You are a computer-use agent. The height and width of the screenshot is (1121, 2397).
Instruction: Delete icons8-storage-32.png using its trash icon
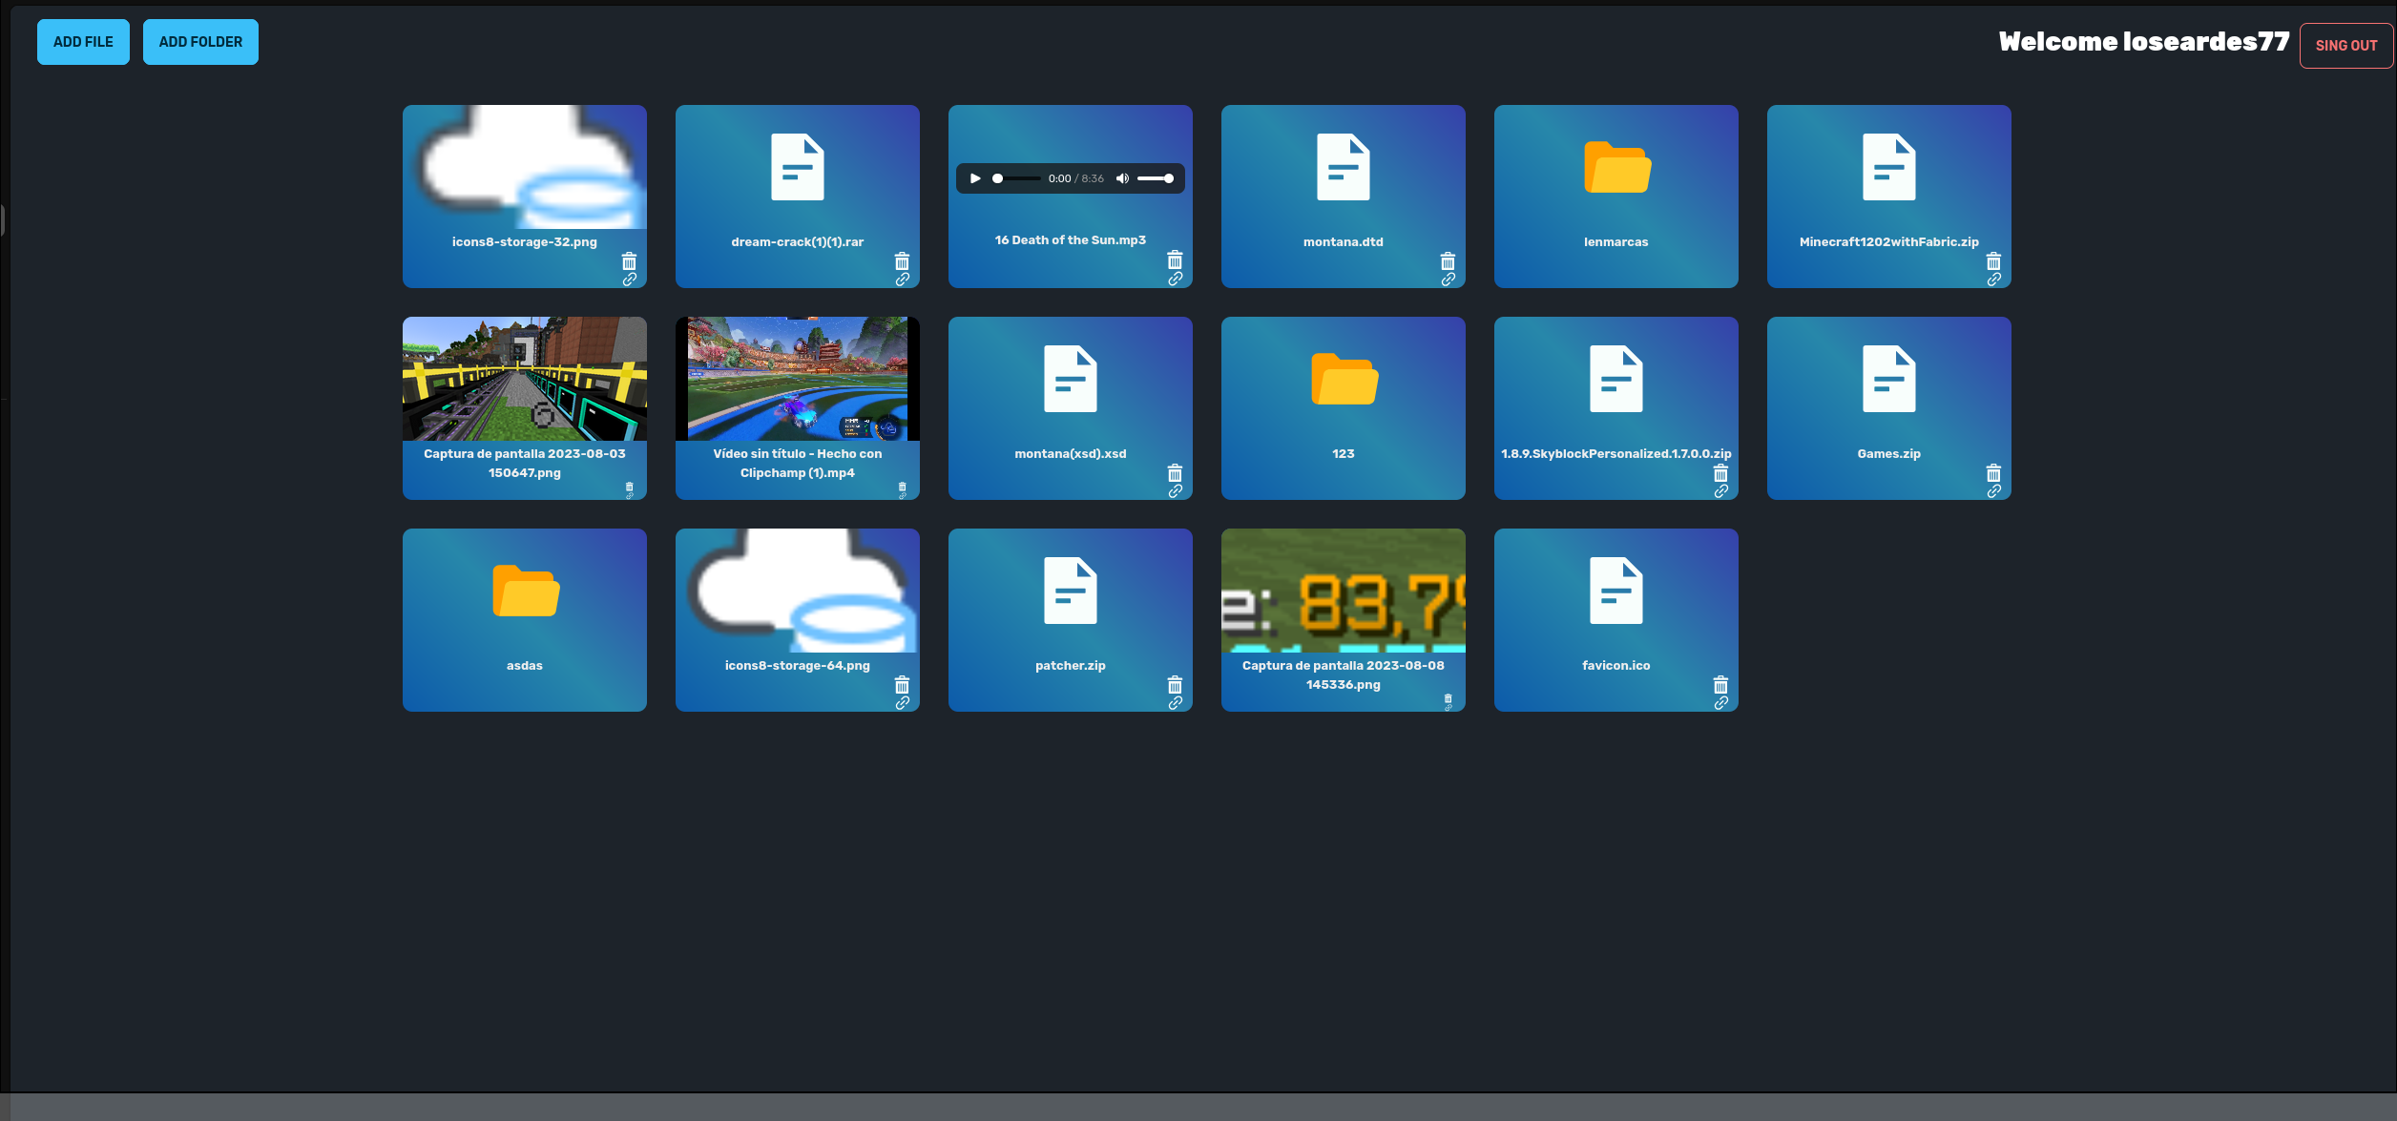(x=629, y=261)
